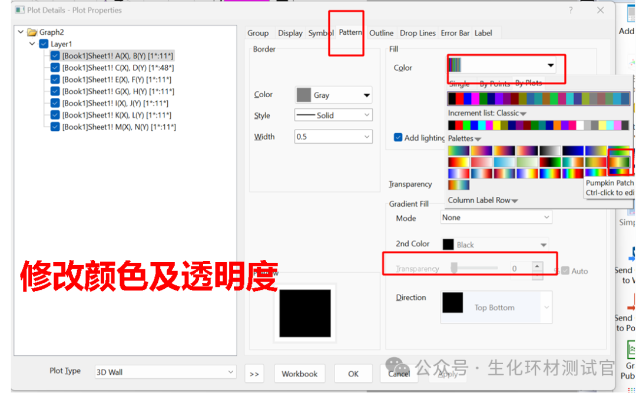Click the OK button
The width and height of the screenshot is (636, 393).
point(353,374)
